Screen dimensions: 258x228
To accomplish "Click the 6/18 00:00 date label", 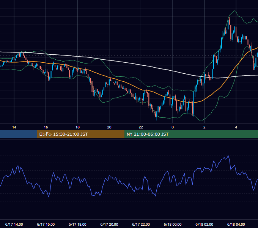I will coord(173,224).
